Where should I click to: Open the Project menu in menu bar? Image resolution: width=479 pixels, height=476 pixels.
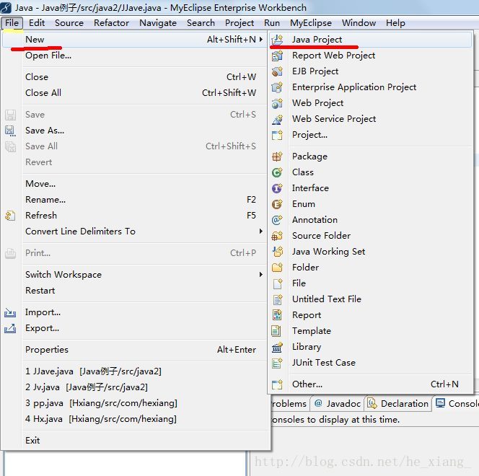[239, 23]
